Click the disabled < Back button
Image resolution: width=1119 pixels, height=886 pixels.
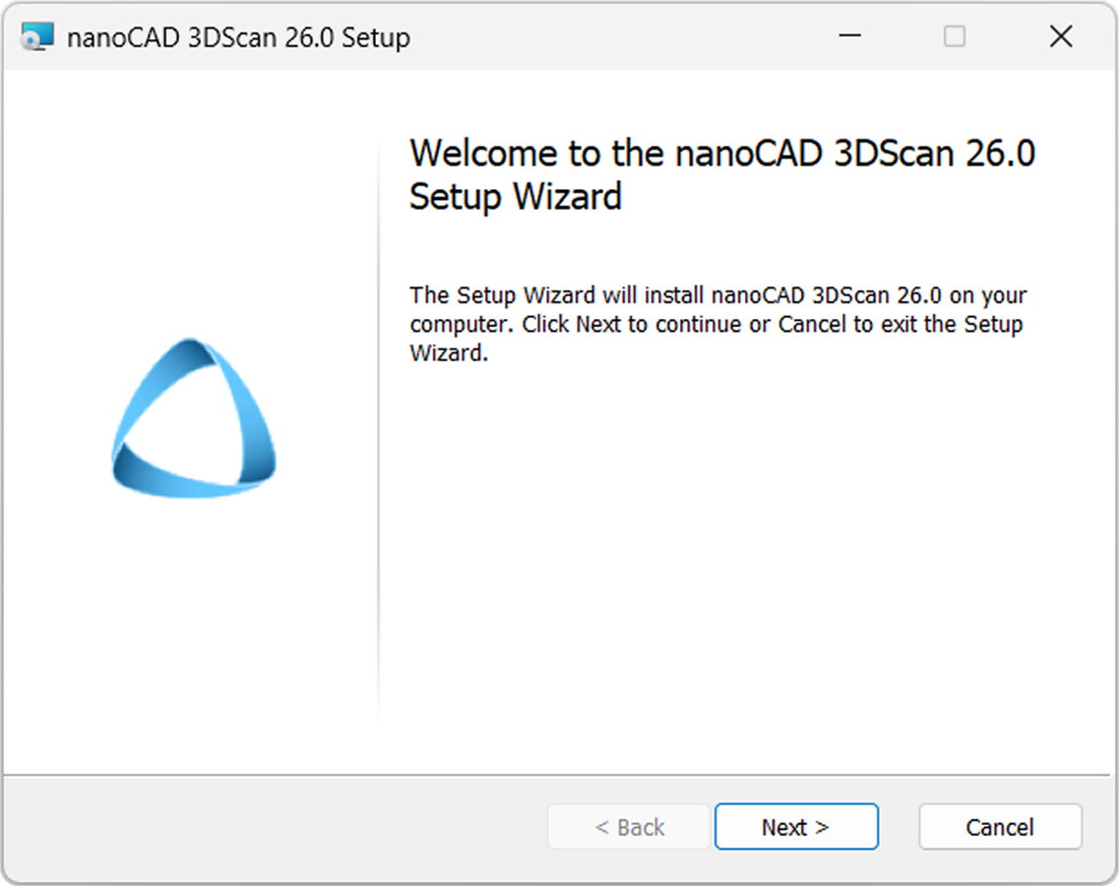[x=630, y=827]
